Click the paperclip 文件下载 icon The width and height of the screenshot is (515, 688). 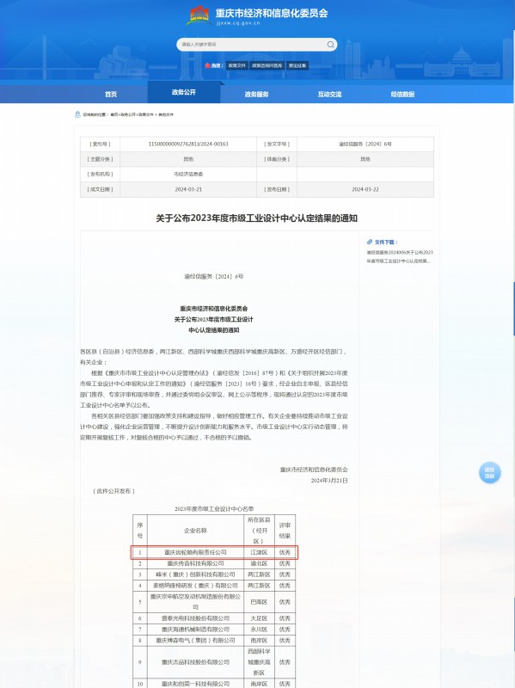click(x=370, y=242)
